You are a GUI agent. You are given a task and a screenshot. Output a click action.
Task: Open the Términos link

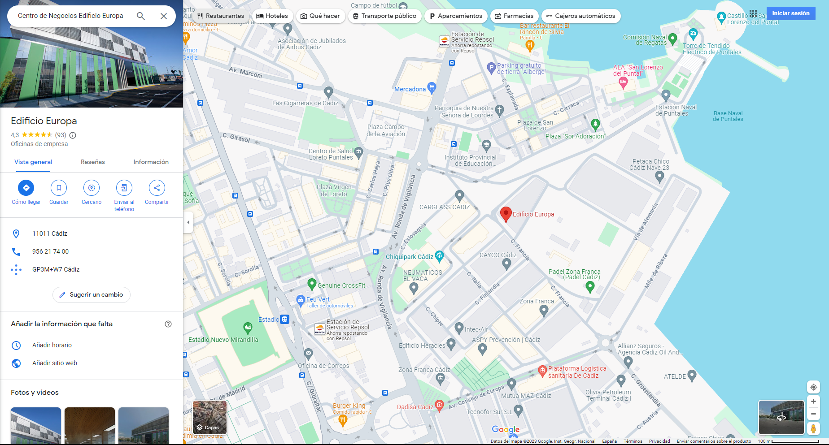(633, 441)
